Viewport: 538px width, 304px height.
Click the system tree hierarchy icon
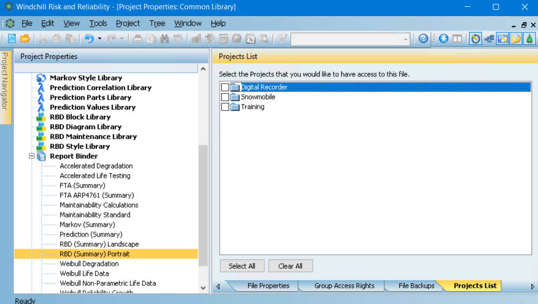click(x=489, y=39)
